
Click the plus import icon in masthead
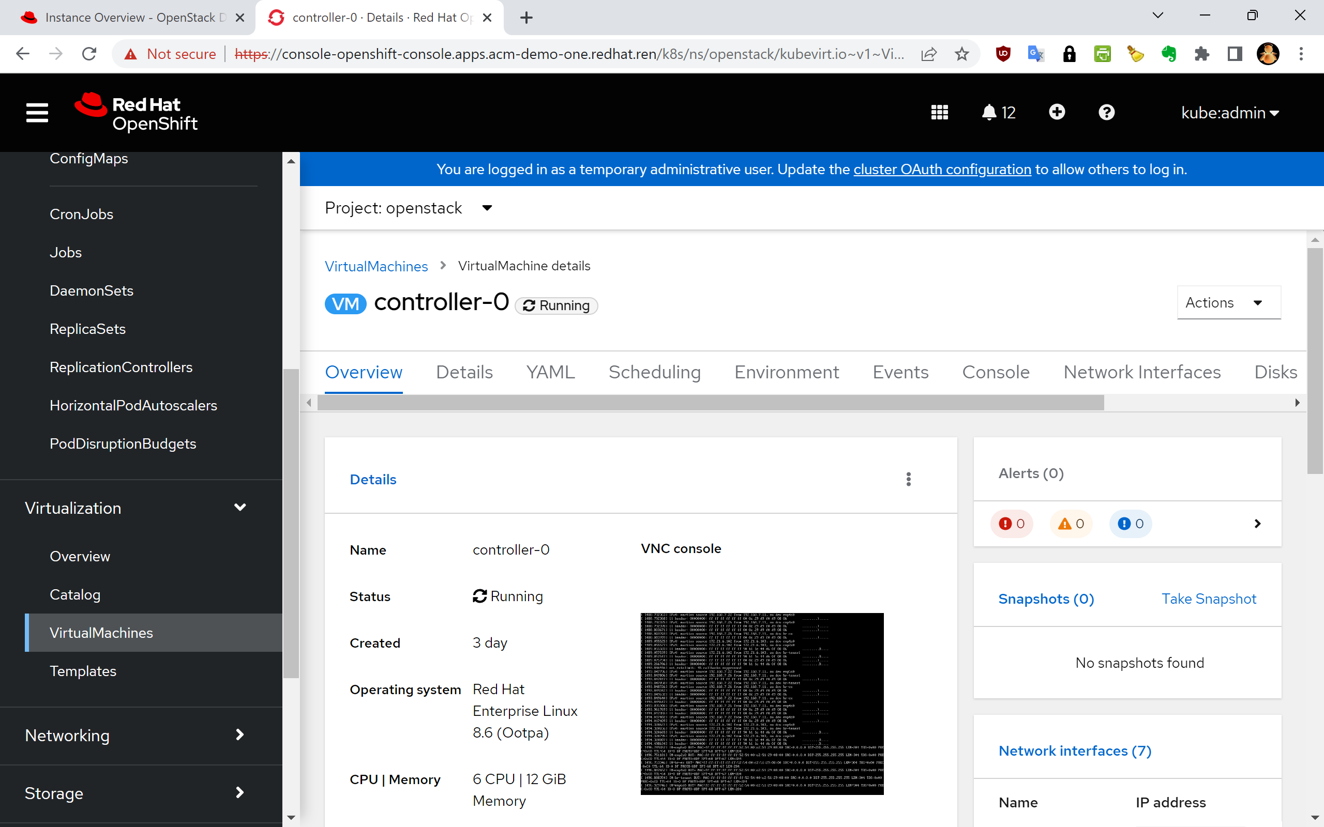pyautogui.click(x=1057, y=112)
